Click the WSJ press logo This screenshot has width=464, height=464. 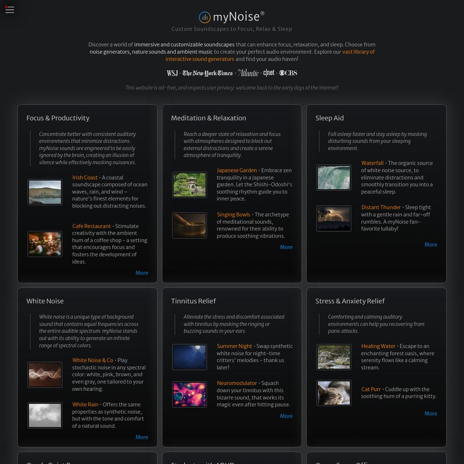click(172, 73)
